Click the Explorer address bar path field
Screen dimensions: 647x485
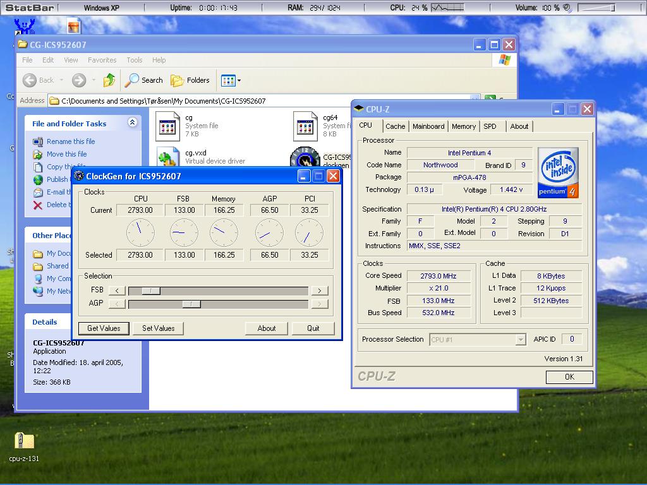pyautogui.click(x=264, y=100)
